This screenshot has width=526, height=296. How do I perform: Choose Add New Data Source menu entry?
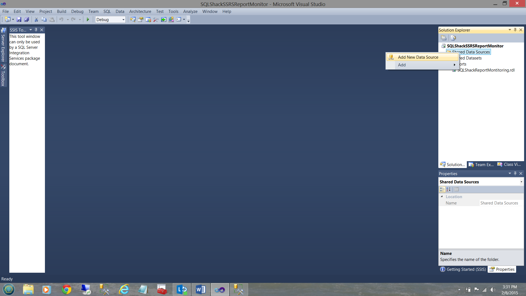(x=418, y=57)
